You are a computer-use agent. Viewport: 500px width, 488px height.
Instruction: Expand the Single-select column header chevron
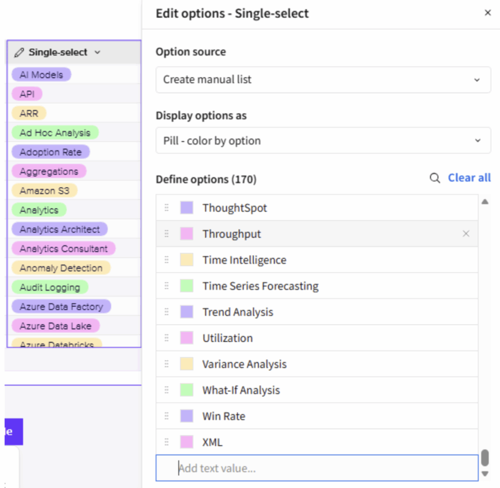97,52
